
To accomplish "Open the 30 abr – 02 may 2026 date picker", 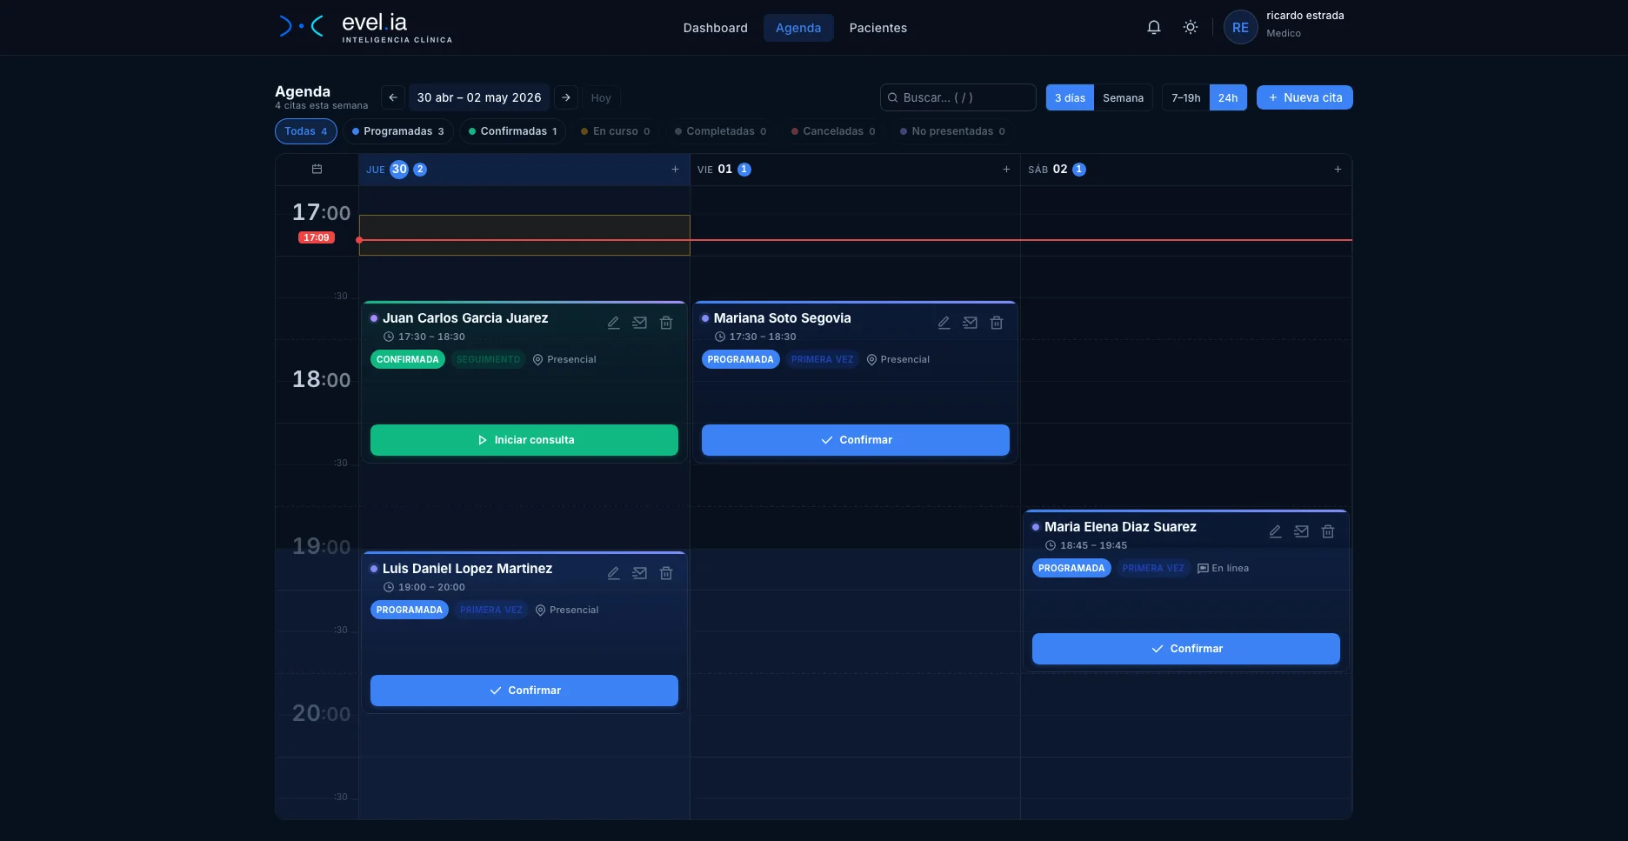I will click(x=479, y=97).
